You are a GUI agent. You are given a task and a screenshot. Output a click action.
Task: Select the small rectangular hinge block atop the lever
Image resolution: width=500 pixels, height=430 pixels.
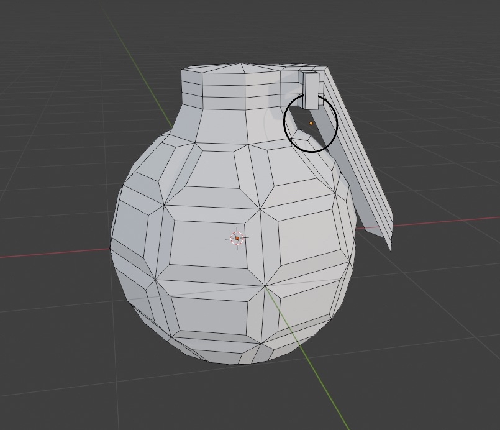click(311, 90)
